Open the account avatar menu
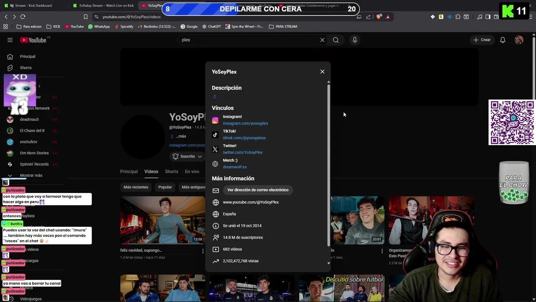This screenshot has width=536, height=302. coord(519,40)
